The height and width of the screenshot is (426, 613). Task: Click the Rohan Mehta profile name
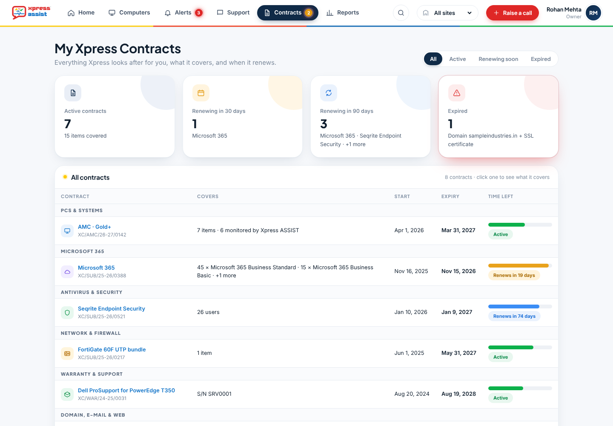pyautogui.click(x=564, y=10)
